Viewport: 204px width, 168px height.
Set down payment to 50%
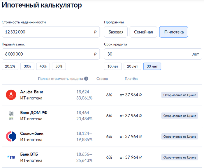59,66
